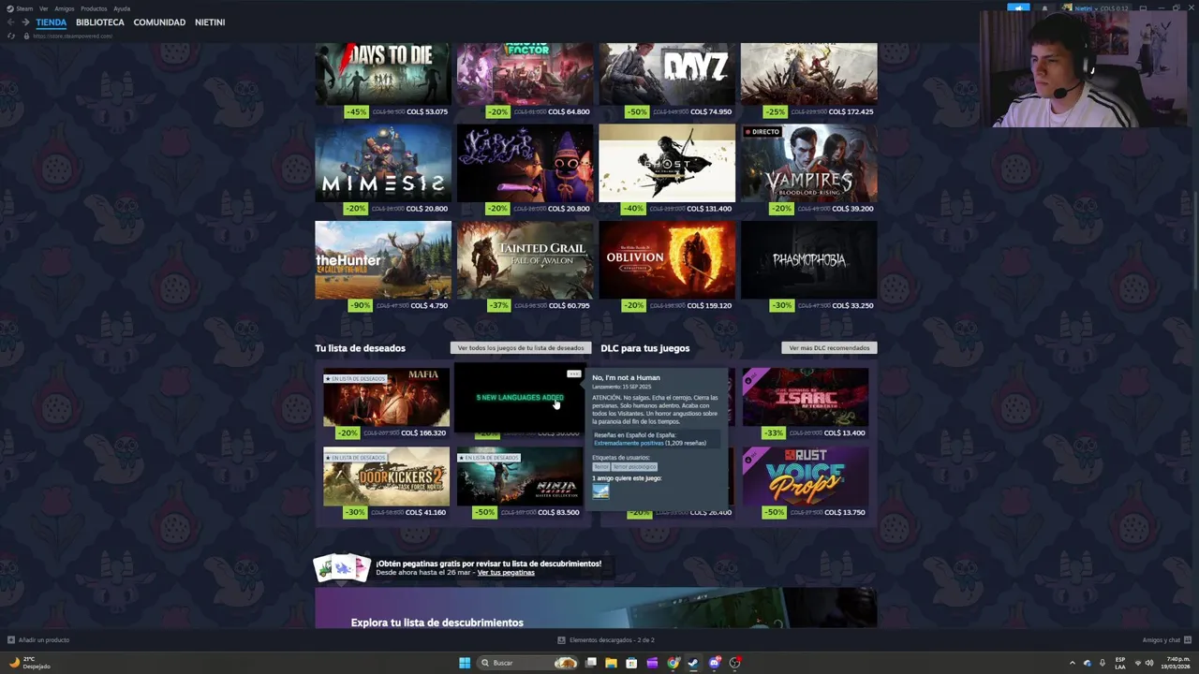Open the Rust Voice Props DLC thumbnail
Image resolution: width=1199 pixels, height=674 pixels.
806,476
